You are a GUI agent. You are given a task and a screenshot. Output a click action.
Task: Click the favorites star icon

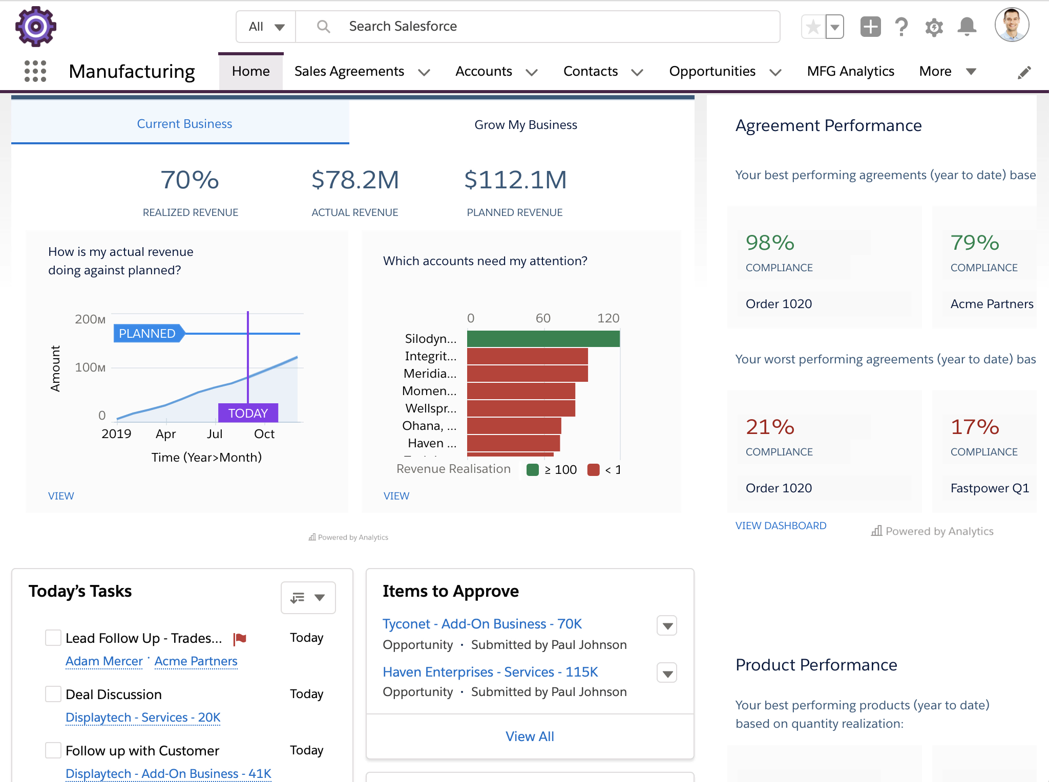click(813, 27)
